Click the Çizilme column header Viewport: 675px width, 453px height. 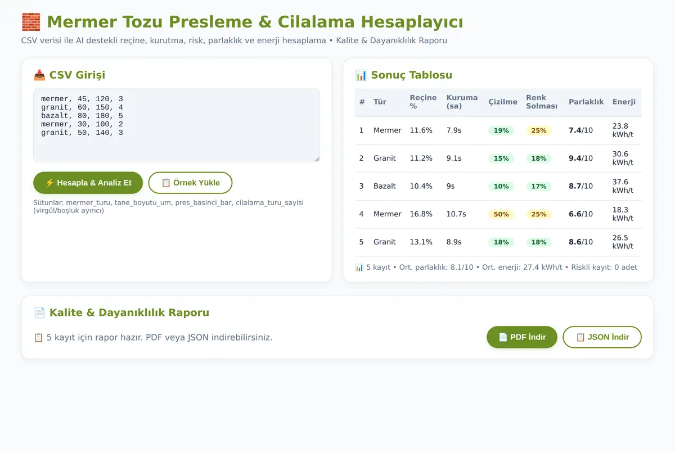tap(503, 102)
